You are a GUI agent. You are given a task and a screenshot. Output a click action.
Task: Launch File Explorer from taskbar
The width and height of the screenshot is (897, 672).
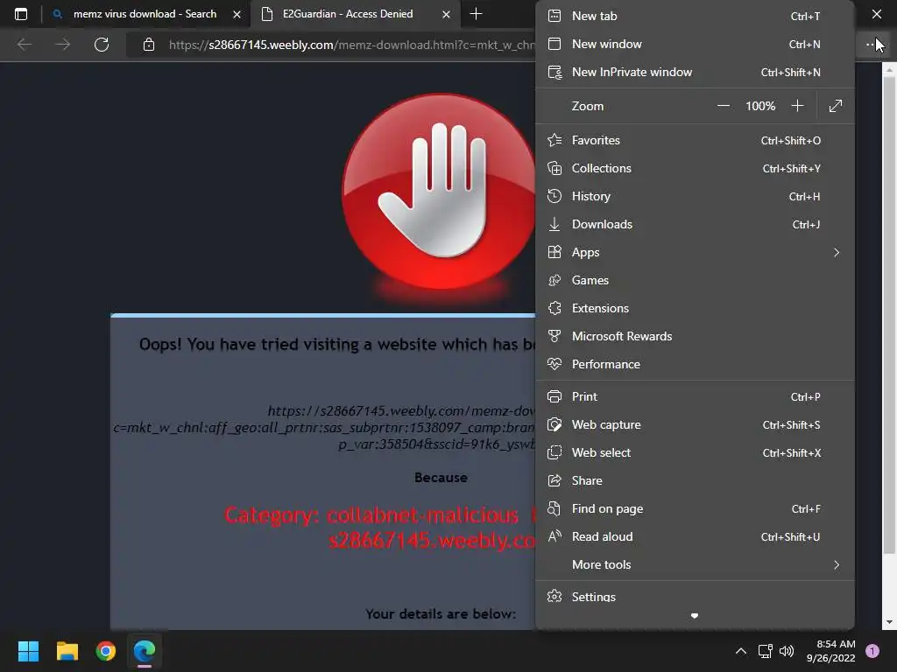pos(67,651)
